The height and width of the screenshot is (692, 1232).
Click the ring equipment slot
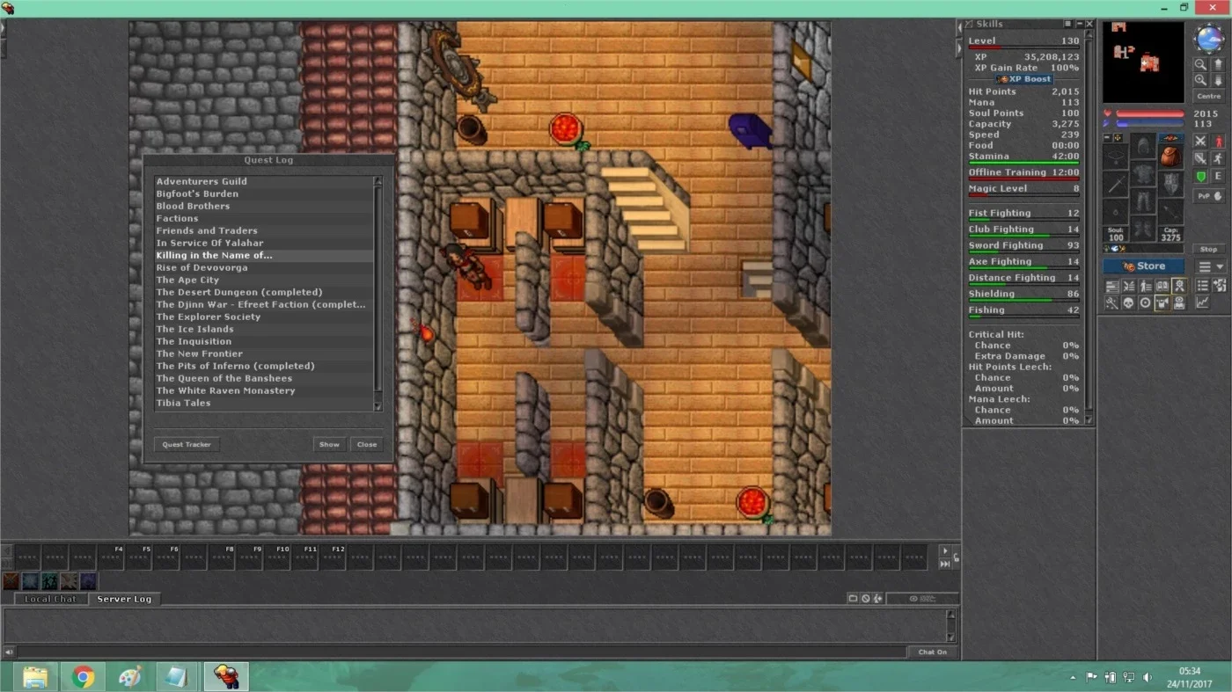point(1116,211)
